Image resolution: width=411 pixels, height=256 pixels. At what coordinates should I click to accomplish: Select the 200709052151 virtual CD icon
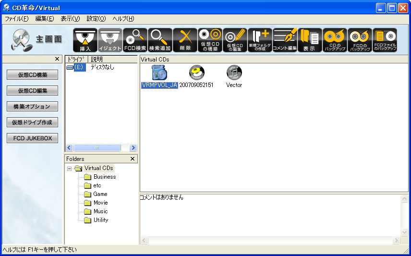196,73
